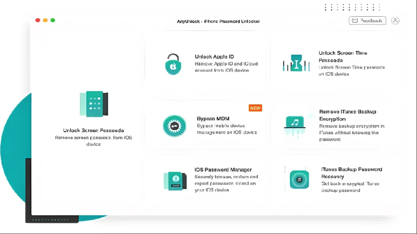Click the iOS Password Manager badge icon
Image resolution: width=417 pixels, height=234 pixels.
(x=175, y=181)
